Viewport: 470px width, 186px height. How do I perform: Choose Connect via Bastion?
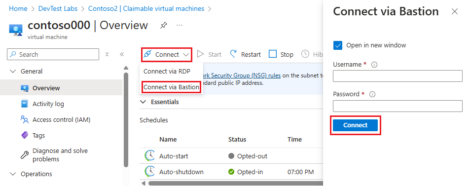[171, 87]
